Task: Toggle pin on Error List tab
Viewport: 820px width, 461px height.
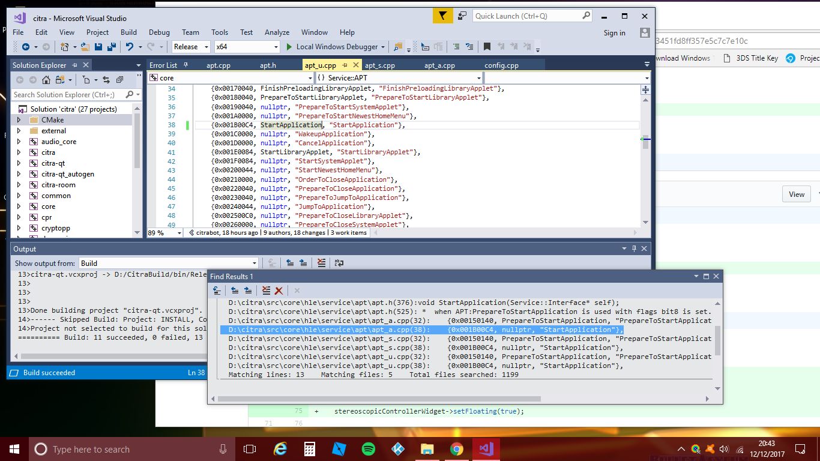Action: (186, 65)
